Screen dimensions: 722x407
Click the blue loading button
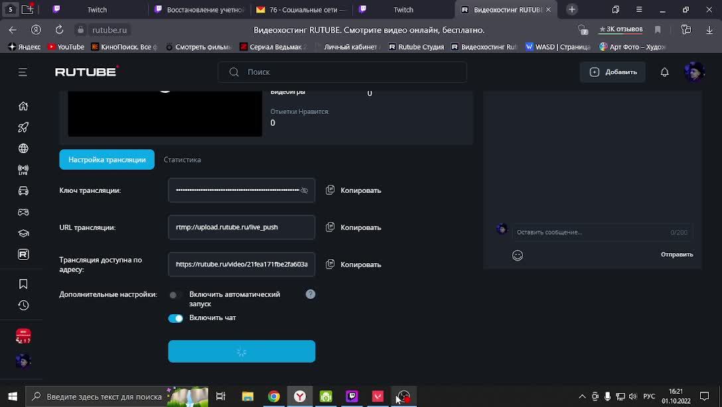click(x=242, y=351)
